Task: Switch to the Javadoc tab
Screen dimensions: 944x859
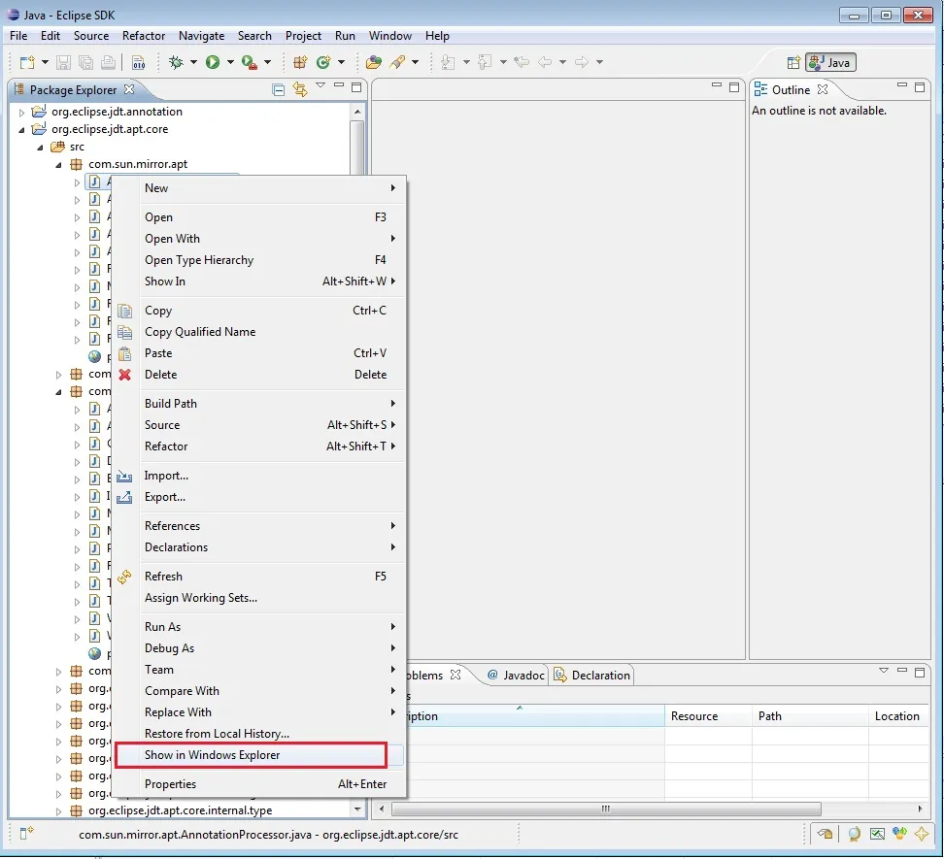Action: (x=516, y=675)
